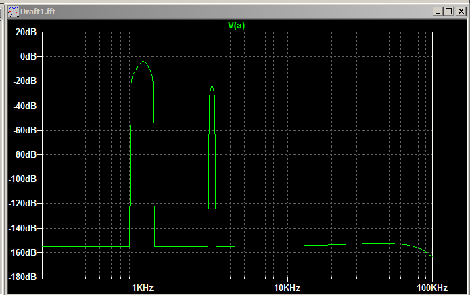
Task: Click the Draft1.fft title text
Action: tap(38, 12)
